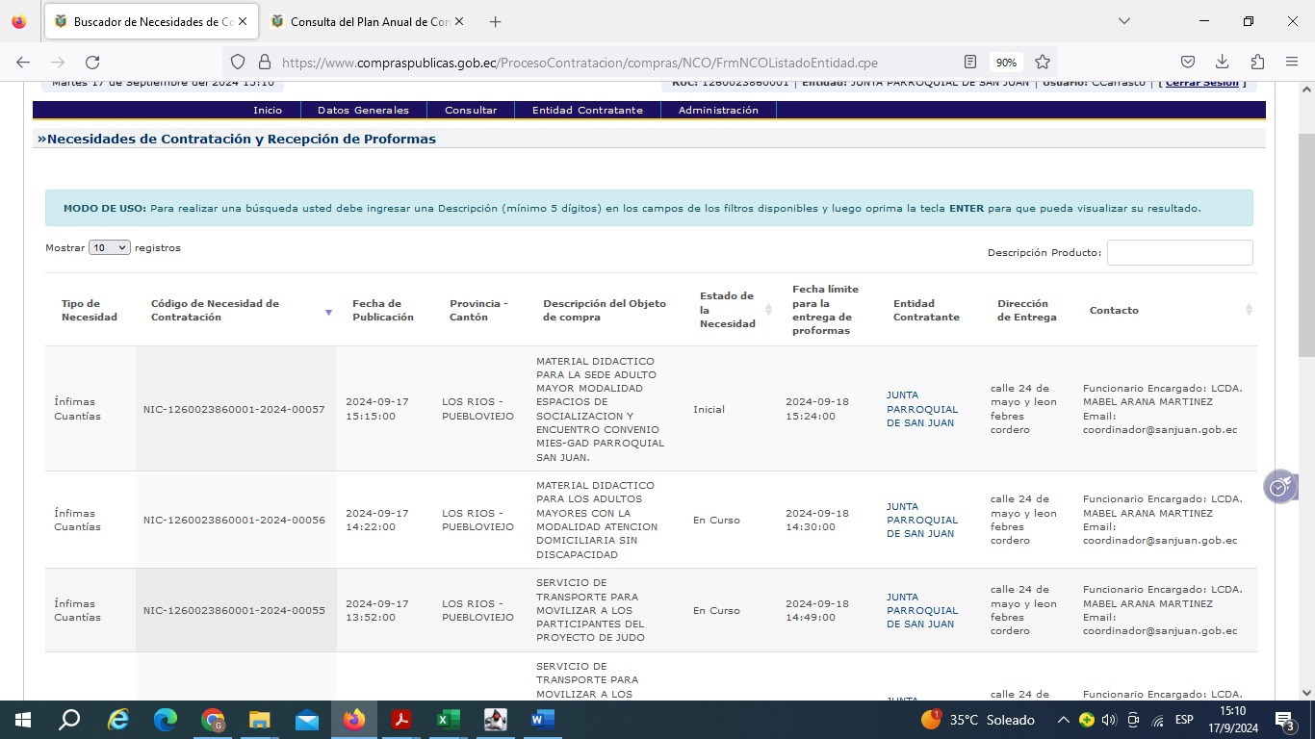The height and width of the screenshot is (739, 1315).
Task: Open Firefox downloads panel
Action: 1223,63
